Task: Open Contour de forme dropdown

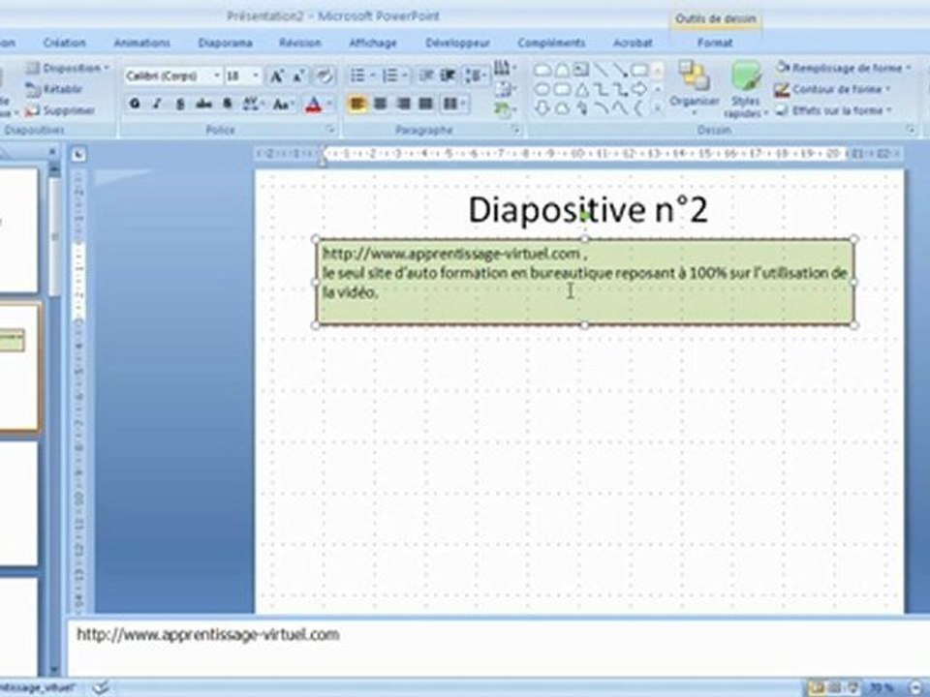Action: [x=833, y=89]
